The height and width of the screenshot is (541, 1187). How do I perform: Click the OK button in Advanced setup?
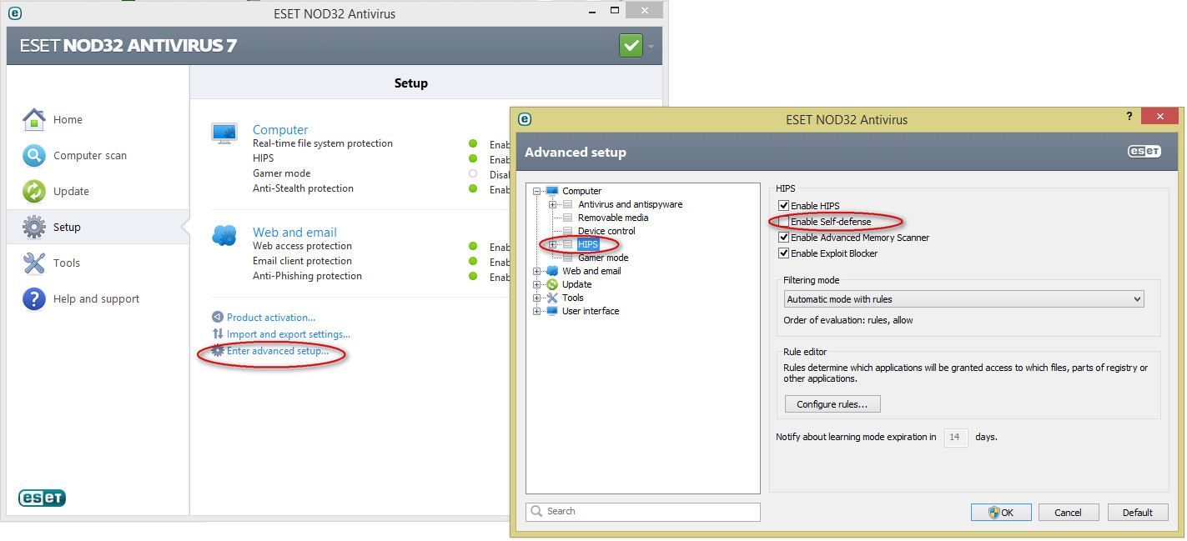tap(1001, 513)
